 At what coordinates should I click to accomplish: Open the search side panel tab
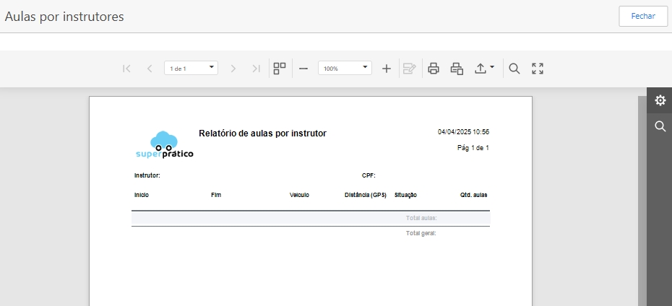click(660, 126)
